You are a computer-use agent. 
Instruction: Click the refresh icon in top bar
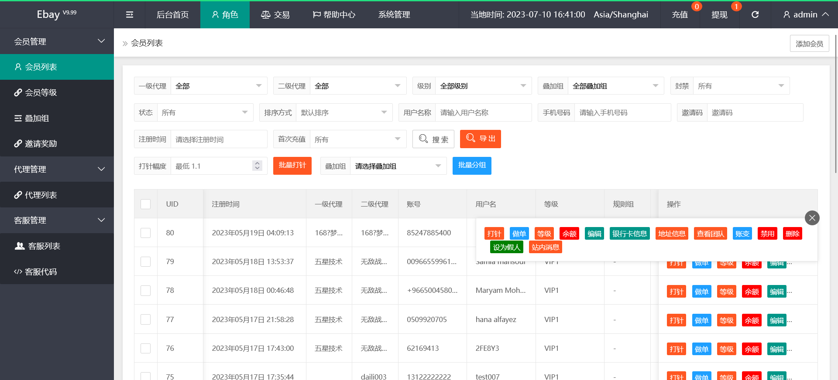tap(755, 15)
